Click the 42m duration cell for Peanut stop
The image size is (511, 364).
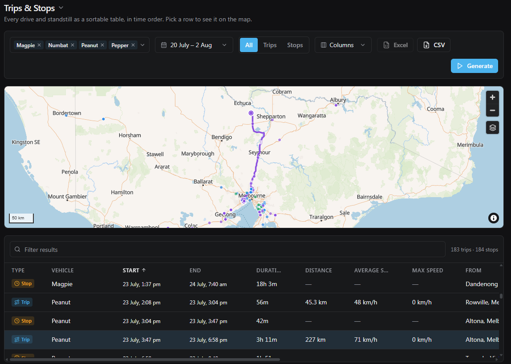[262, 321]
